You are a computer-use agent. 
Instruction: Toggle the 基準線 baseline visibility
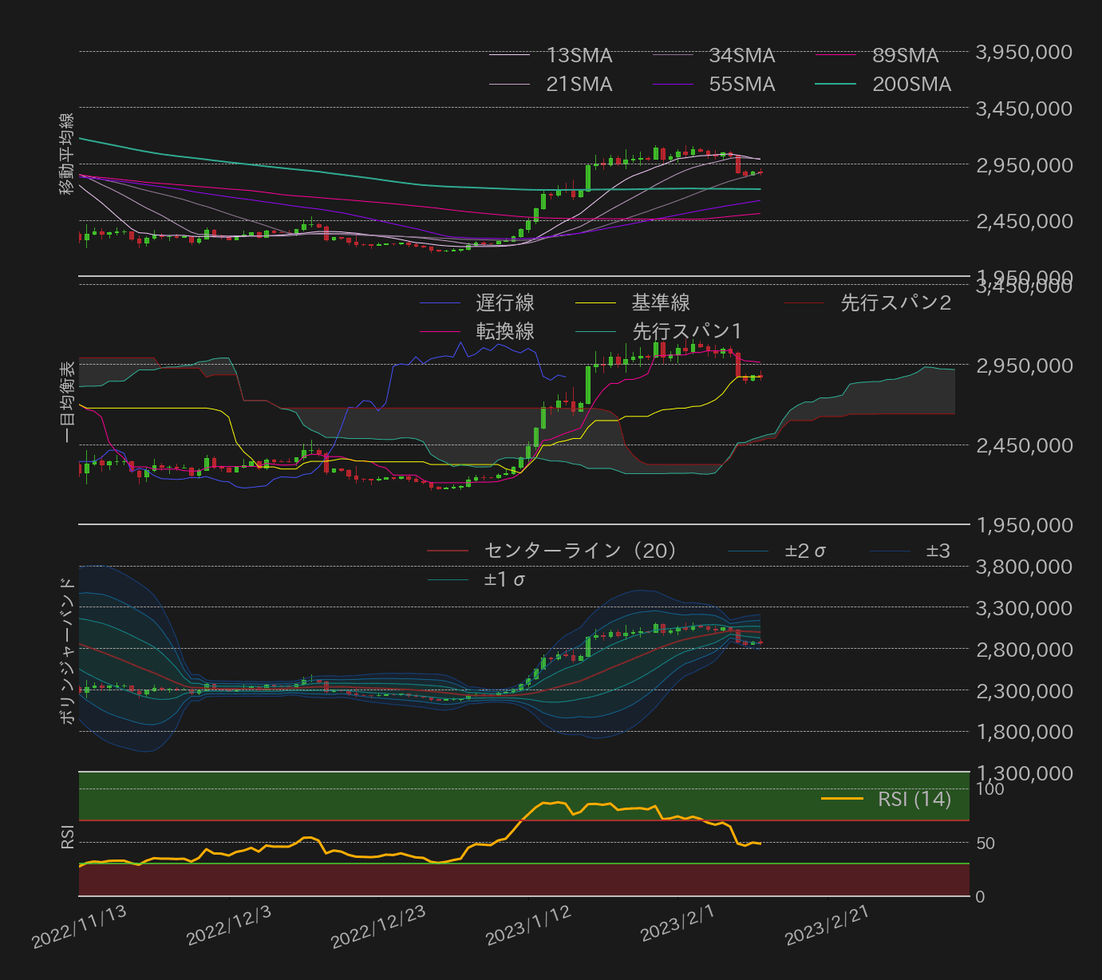597,303
